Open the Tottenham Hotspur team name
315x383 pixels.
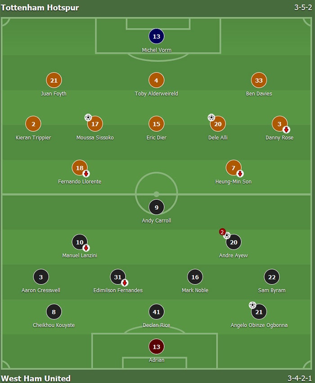click(40, 8)
